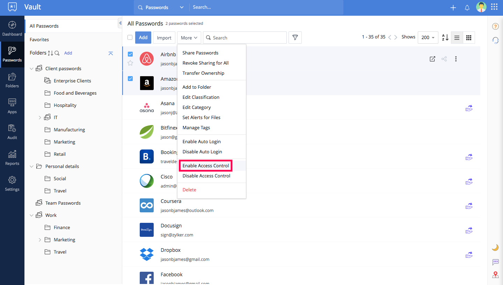Open the SSO Apps section
Viewport: 503px width, 285px height.
tap(12, 106)
